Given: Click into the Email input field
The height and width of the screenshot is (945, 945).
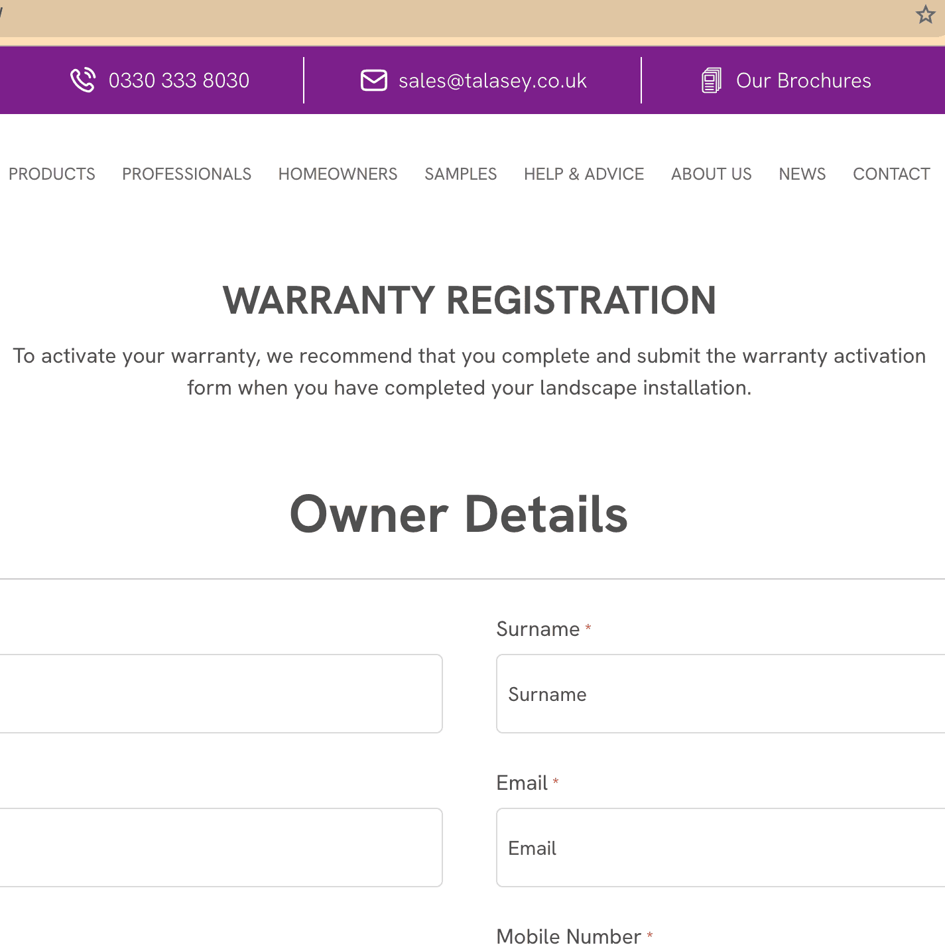Looking at the screenshot, I should click(720, 848).
